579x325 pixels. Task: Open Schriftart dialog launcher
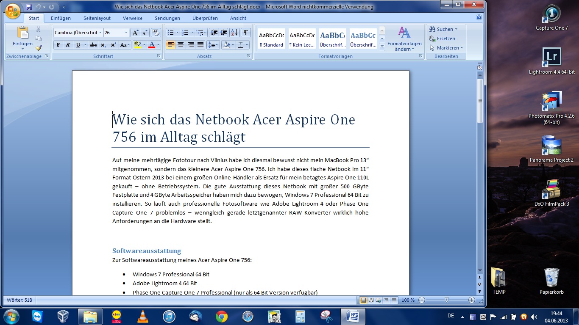click(x=159, y=56)
